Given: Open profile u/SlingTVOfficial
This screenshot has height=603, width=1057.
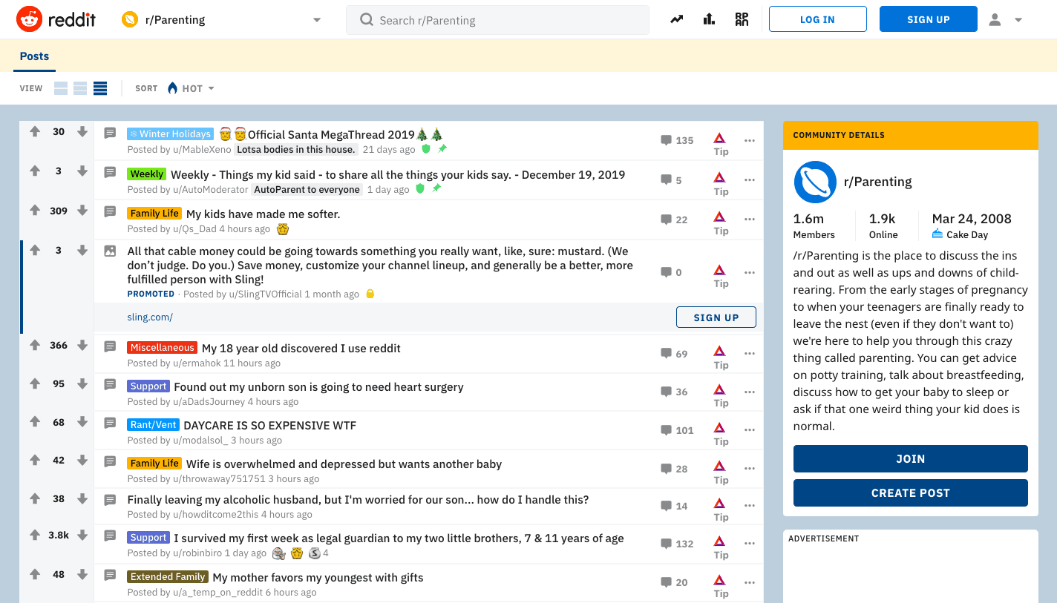Looking at the screenshot, I should click(265, 294).
